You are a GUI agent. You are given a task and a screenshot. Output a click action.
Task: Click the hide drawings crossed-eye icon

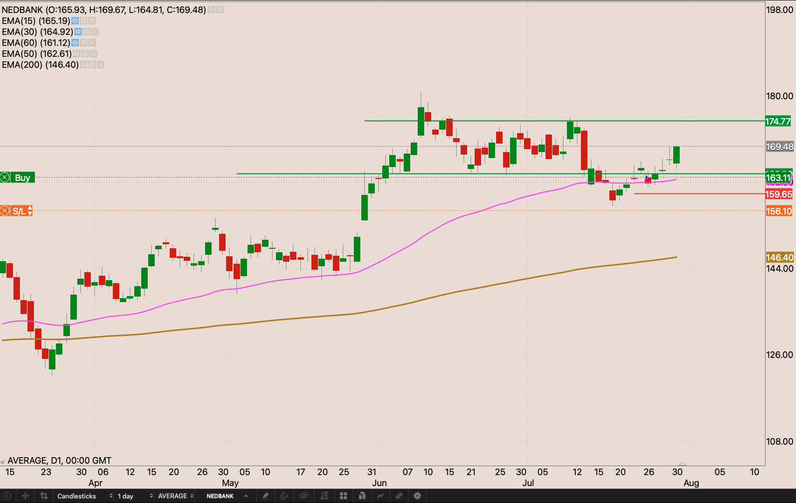pos(303,496)
